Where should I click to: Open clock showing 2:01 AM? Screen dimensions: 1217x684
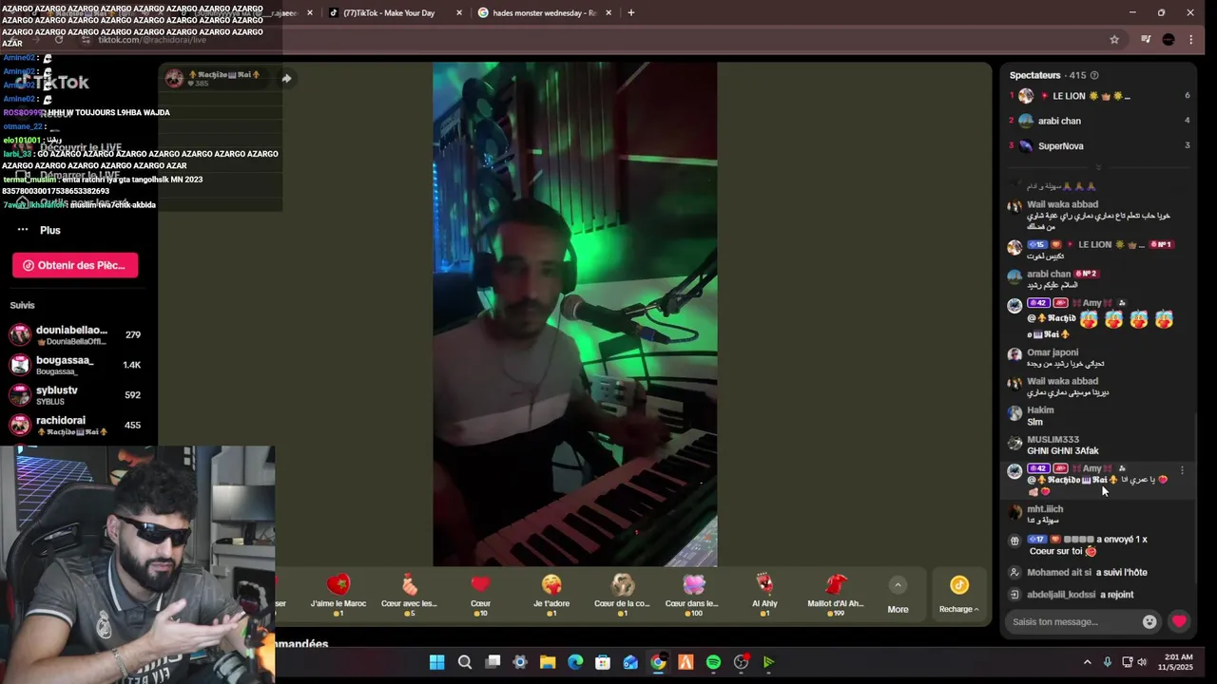pyautogui.click(x=1178, y=662)
